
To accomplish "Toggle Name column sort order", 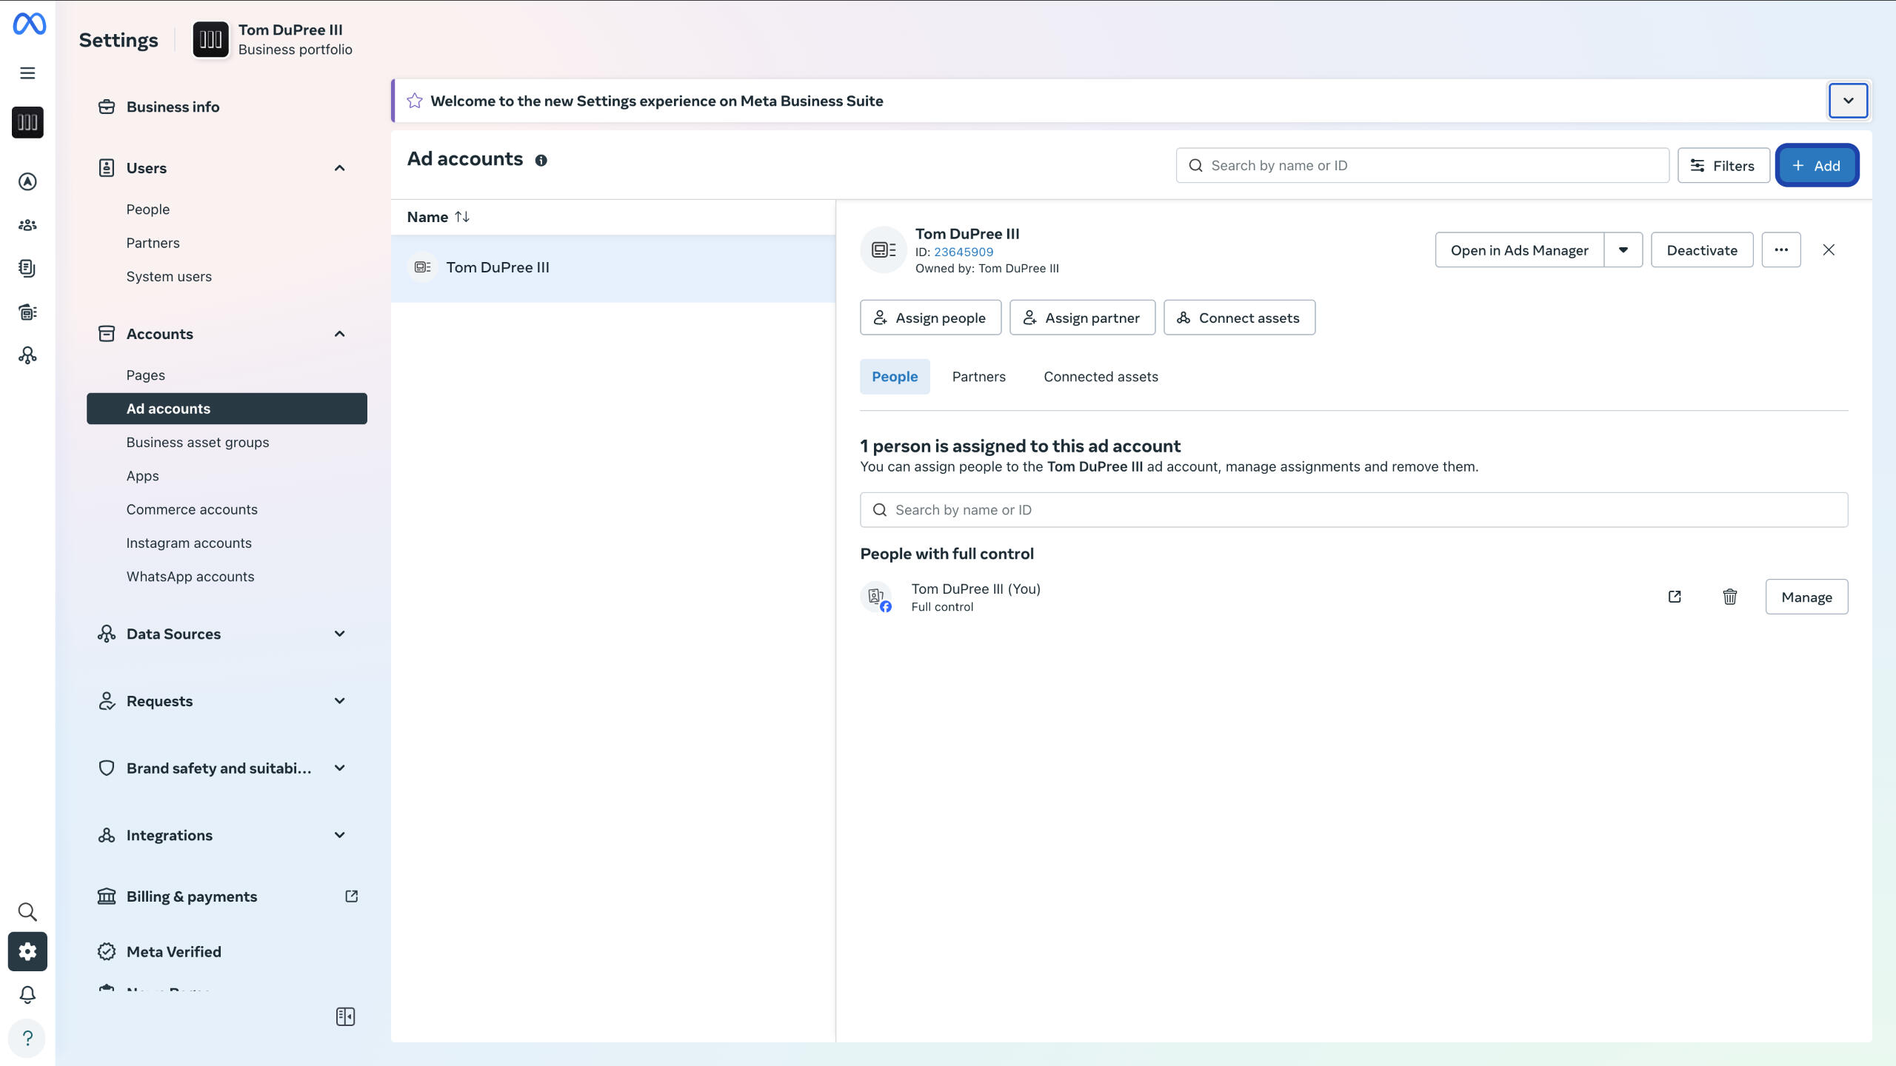I will click(x=461, y=217).
